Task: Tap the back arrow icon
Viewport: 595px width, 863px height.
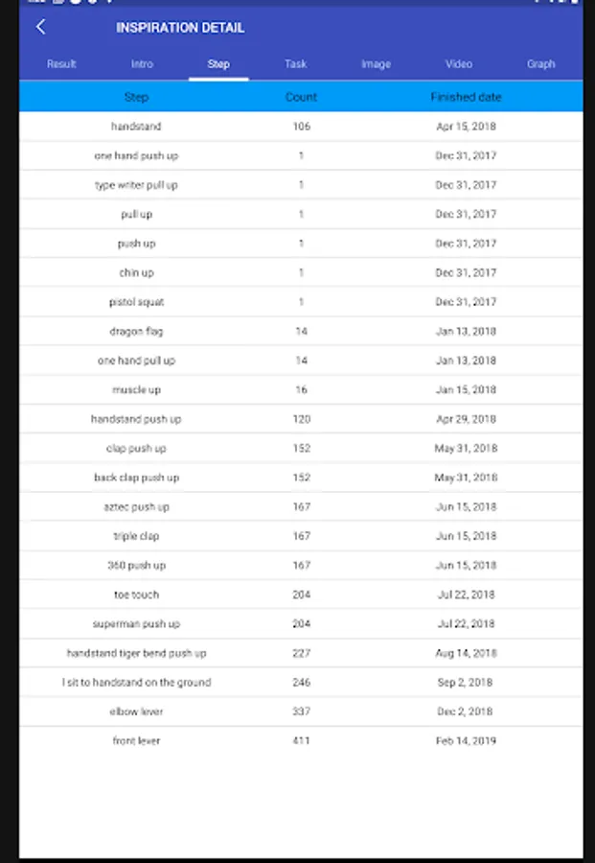Action: (x=40, y=27)
